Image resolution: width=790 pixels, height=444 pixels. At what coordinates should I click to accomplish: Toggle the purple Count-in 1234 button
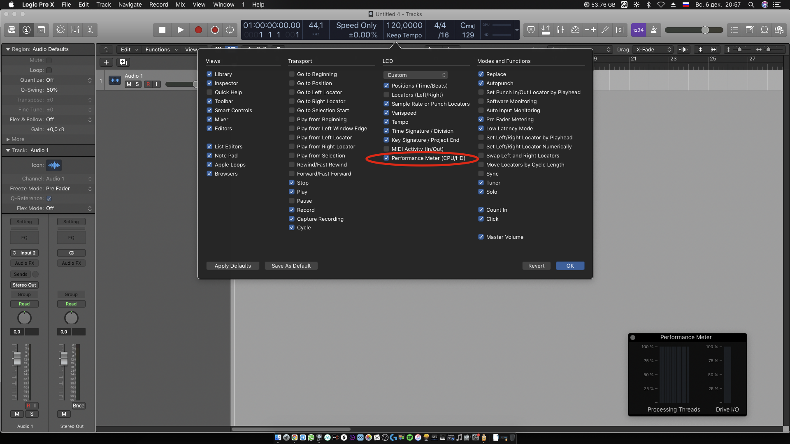pos(638,30)
